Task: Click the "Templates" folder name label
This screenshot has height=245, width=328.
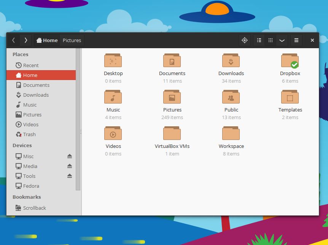Action: tap(290, 110)
